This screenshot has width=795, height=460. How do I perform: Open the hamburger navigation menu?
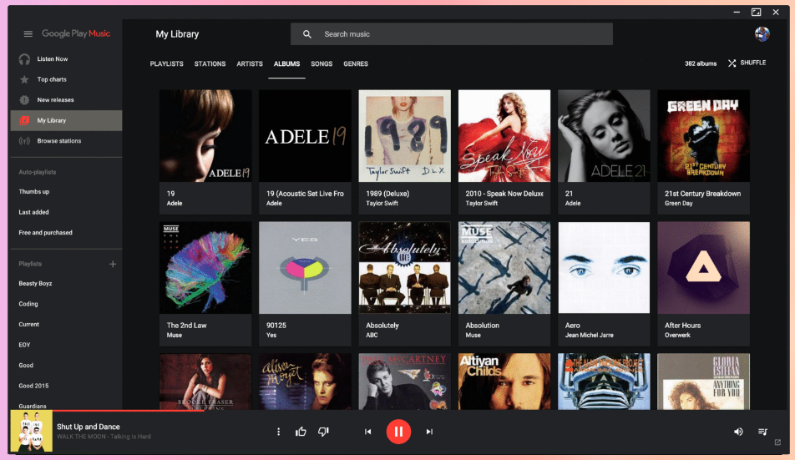[x=28, y=34]
